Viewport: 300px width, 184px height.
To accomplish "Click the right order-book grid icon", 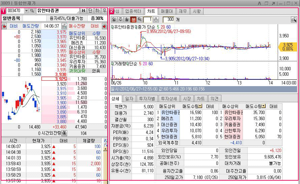I will pos(105,26).
